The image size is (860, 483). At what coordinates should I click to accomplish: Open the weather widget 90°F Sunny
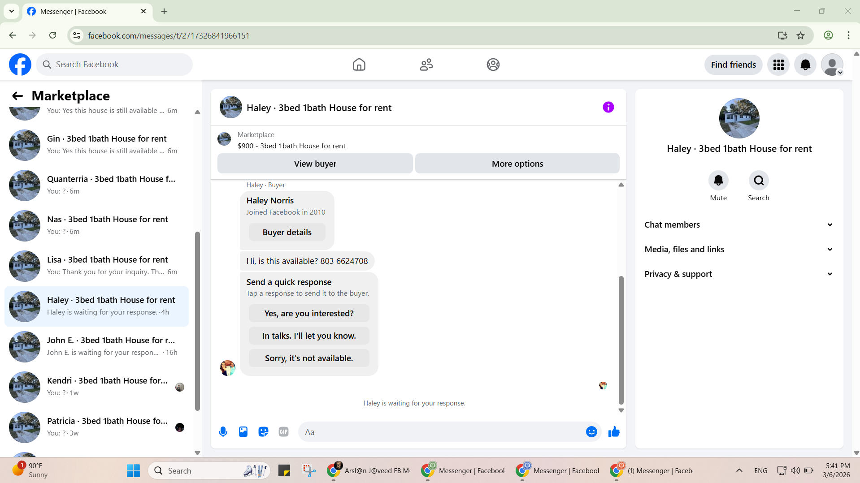click(x=30, y=470)
